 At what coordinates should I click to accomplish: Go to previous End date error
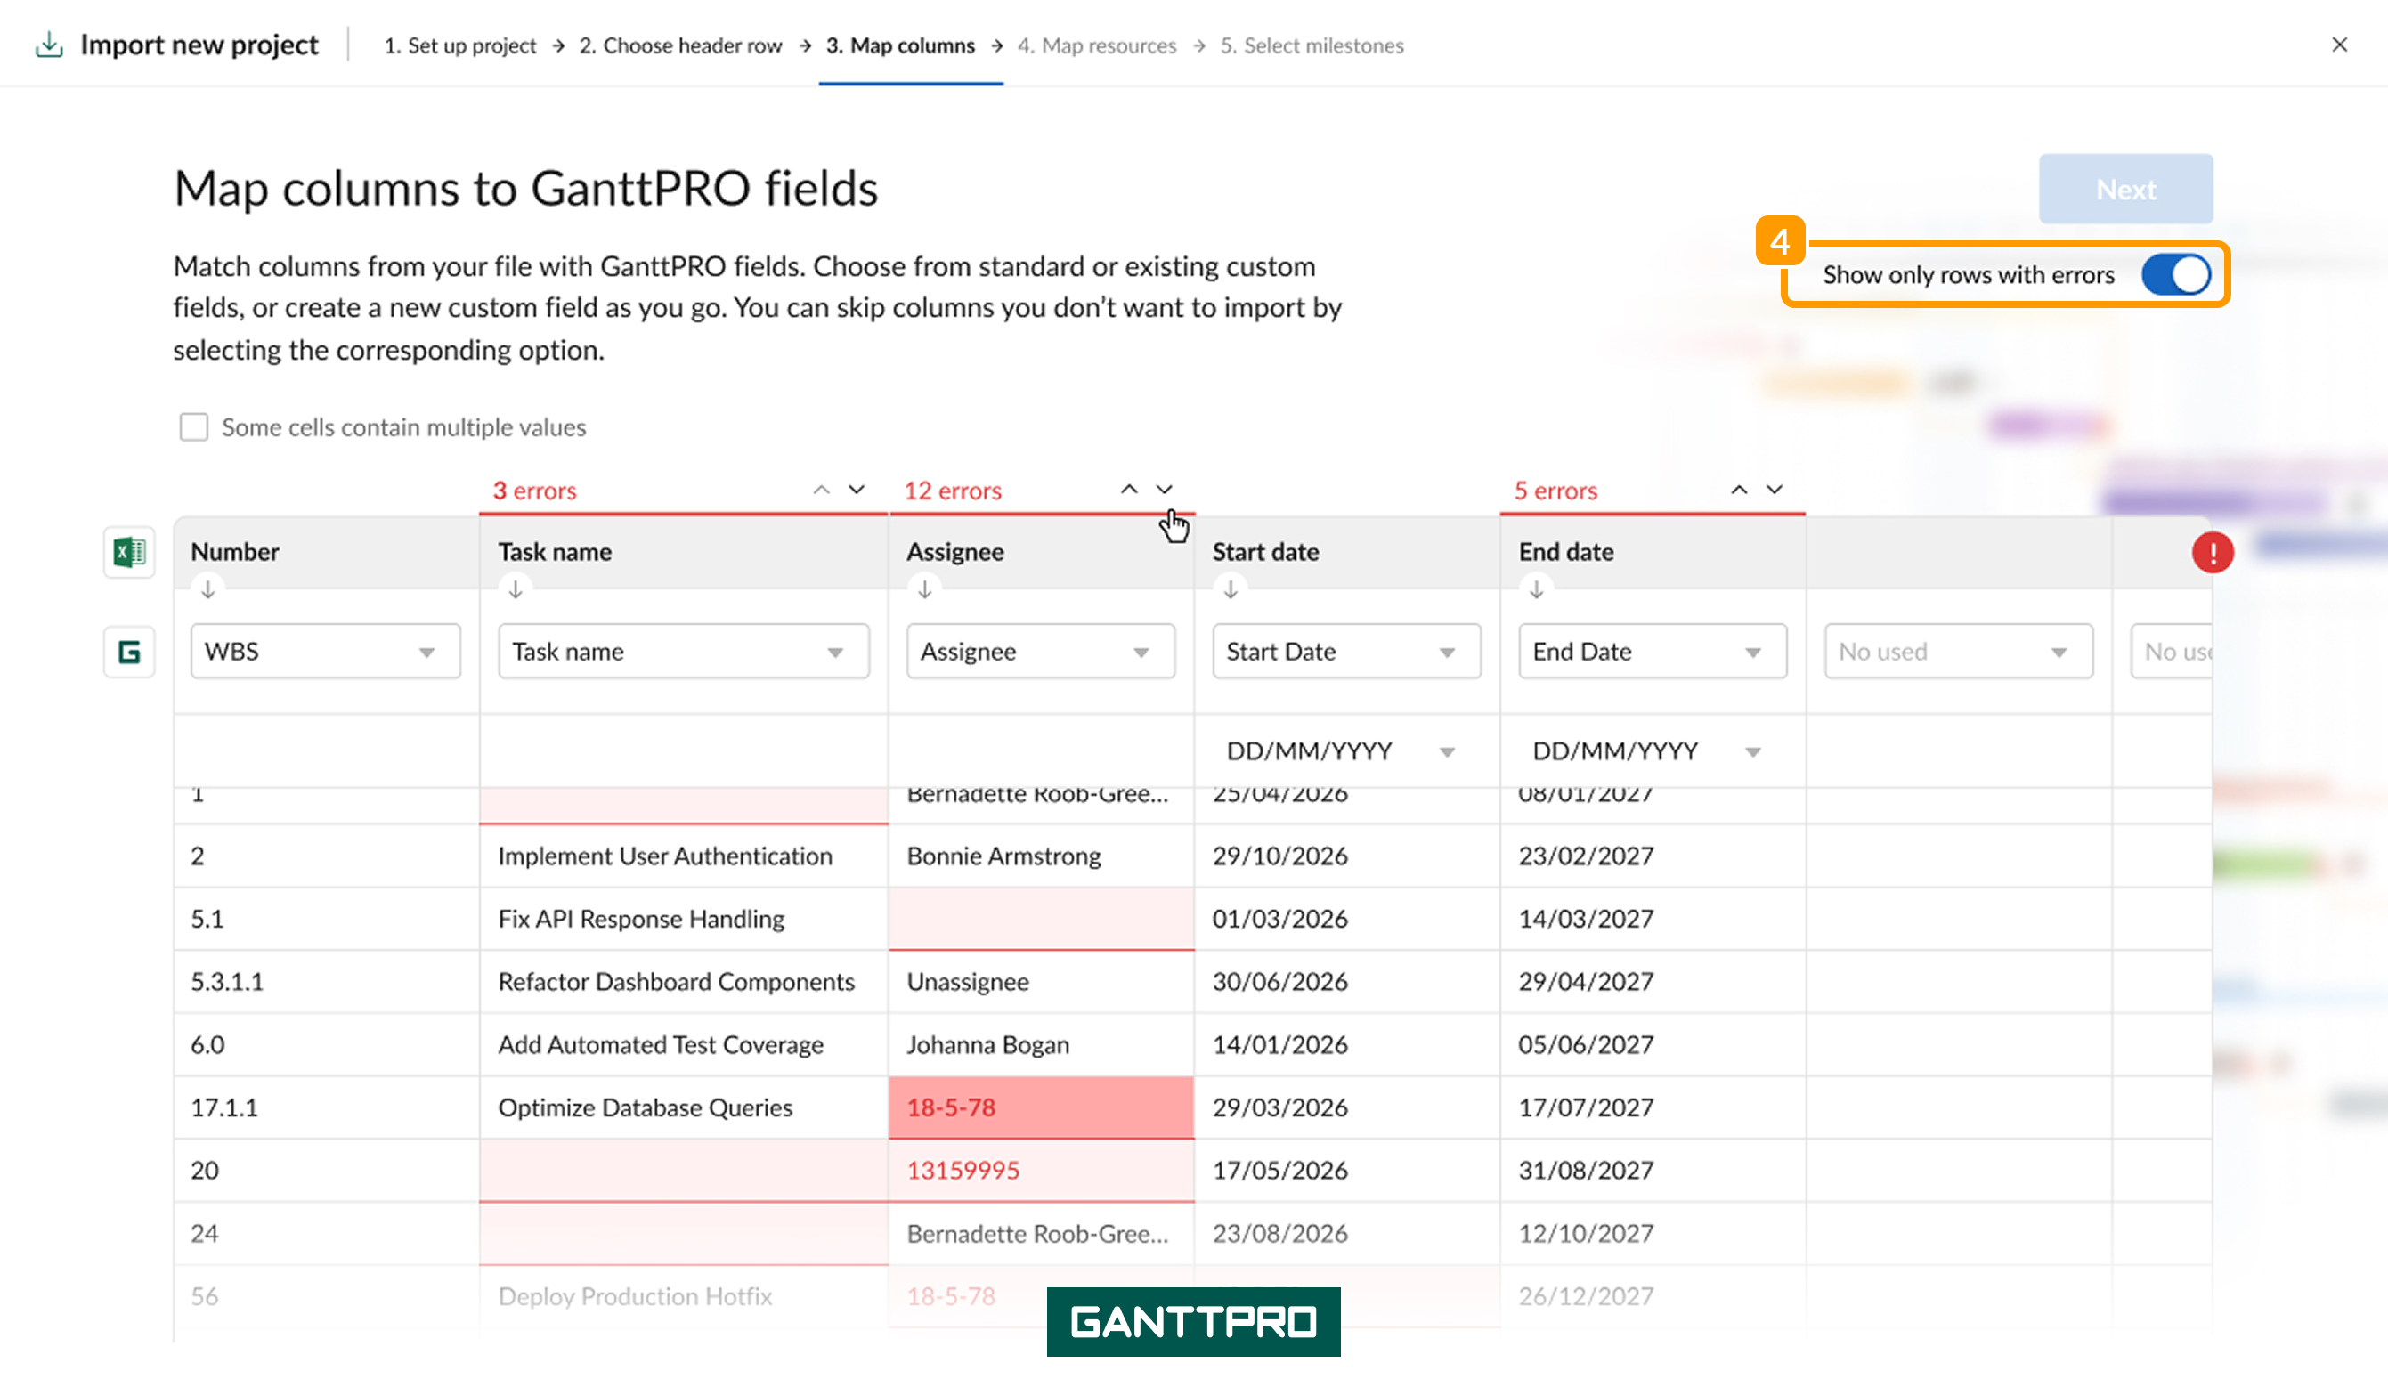1739,490
